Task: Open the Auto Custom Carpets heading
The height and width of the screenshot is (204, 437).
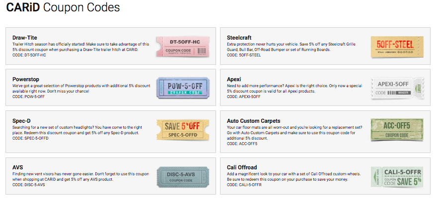Action: [254, 120]
